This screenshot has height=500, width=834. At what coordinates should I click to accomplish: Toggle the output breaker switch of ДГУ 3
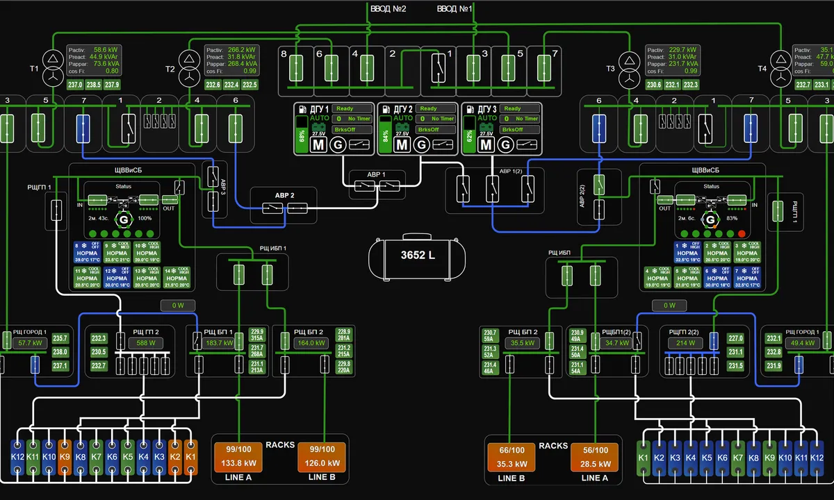527,144
